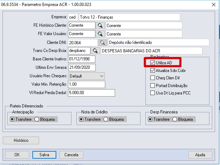Open Cliente DNI lookup magnifier

pos(103,42)
